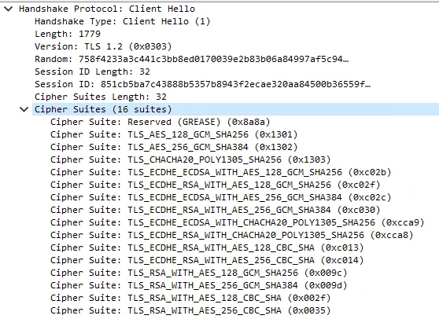This screenshot has width=439, height=319.
Task: Select TLS_AES_128_GCM_SHA256 (0x1301) cipher suite
Action: pos(174,134)
